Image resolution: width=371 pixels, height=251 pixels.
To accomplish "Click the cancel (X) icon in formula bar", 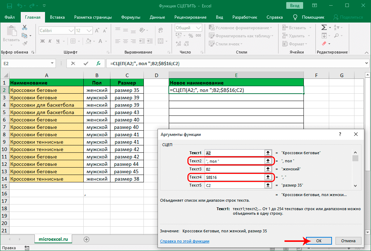I will coord(73,64).
